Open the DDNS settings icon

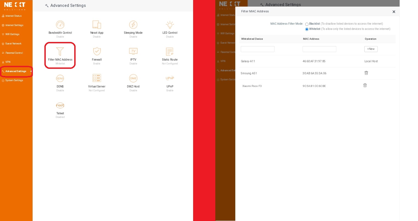tap(60, 78)
